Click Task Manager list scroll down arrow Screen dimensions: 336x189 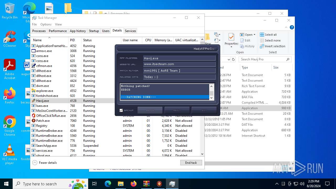[202, 154]
